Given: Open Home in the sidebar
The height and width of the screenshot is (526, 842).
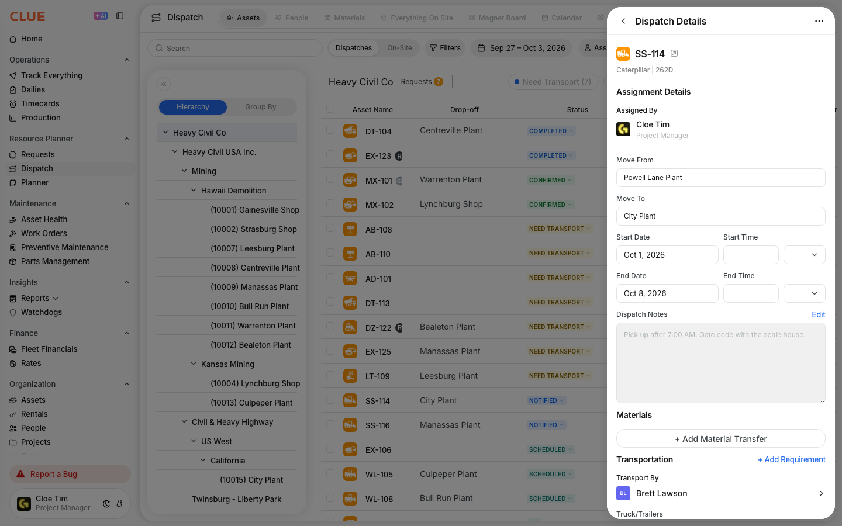Looking at the screenshot, I should 32,39.
